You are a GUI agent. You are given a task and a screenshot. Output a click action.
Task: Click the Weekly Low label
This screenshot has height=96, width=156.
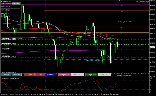(x=125, y=76)
